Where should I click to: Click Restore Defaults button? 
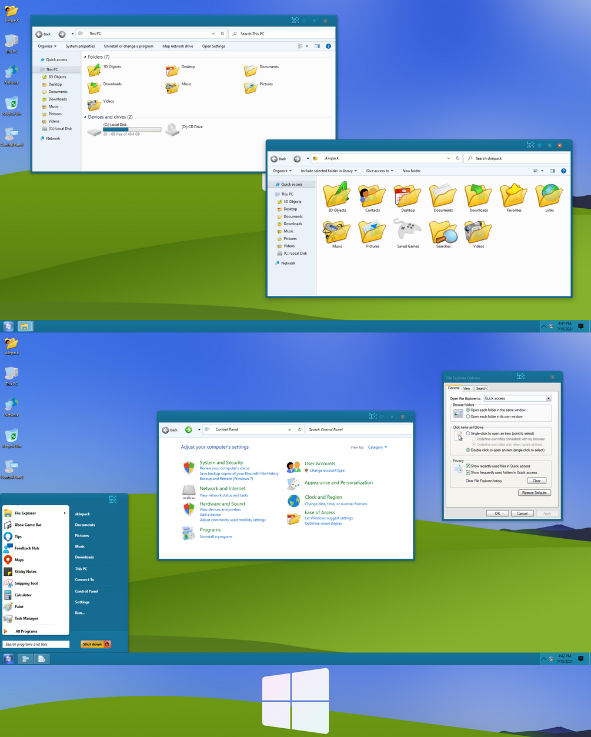pyautogui.click(x=535, y=493)
